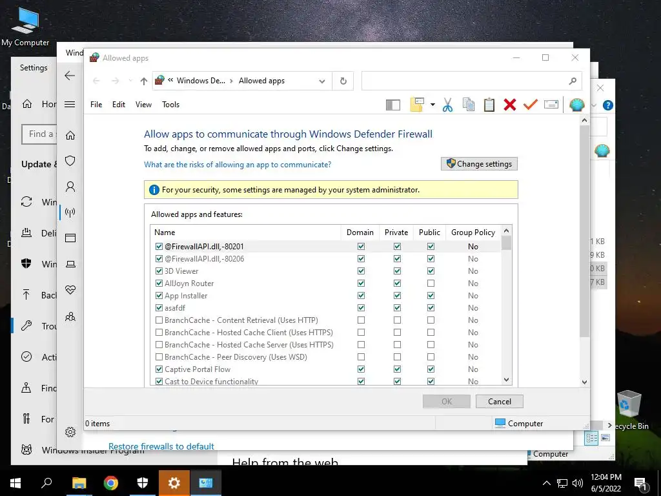Open the folder views dropdown arrow

click(432, 105)
